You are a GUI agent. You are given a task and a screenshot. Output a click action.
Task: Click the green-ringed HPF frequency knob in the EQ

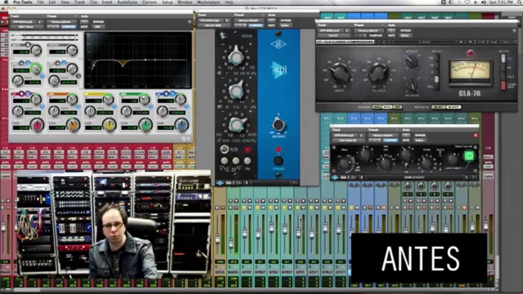pyautogui.click(x=36, y=69)
